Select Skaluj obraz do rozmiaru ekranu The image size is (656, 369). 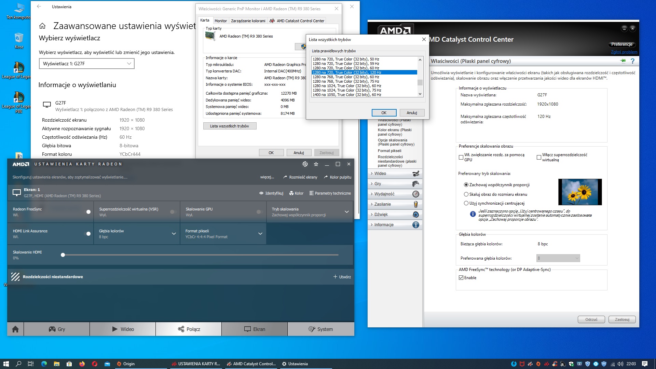coord(466,194)
